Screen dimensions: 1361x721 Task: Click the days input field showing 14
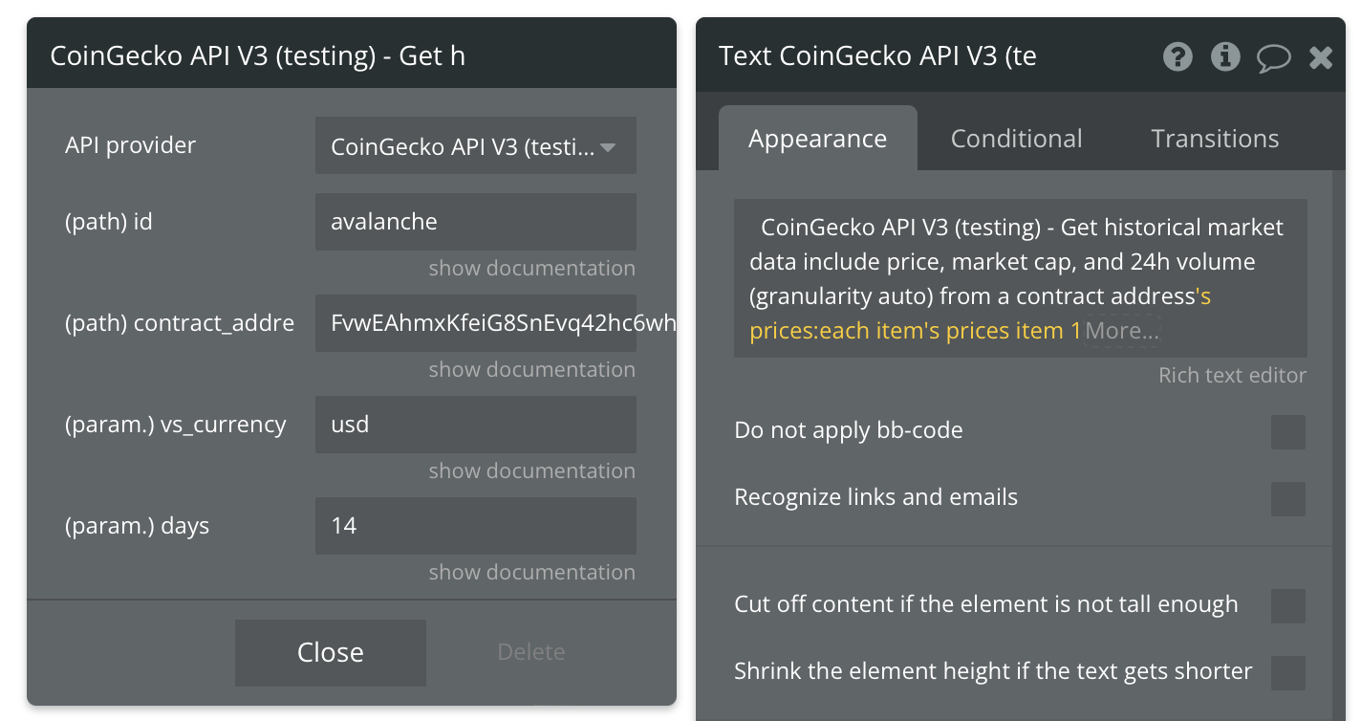pyautogui.click(x=476, y=526)
